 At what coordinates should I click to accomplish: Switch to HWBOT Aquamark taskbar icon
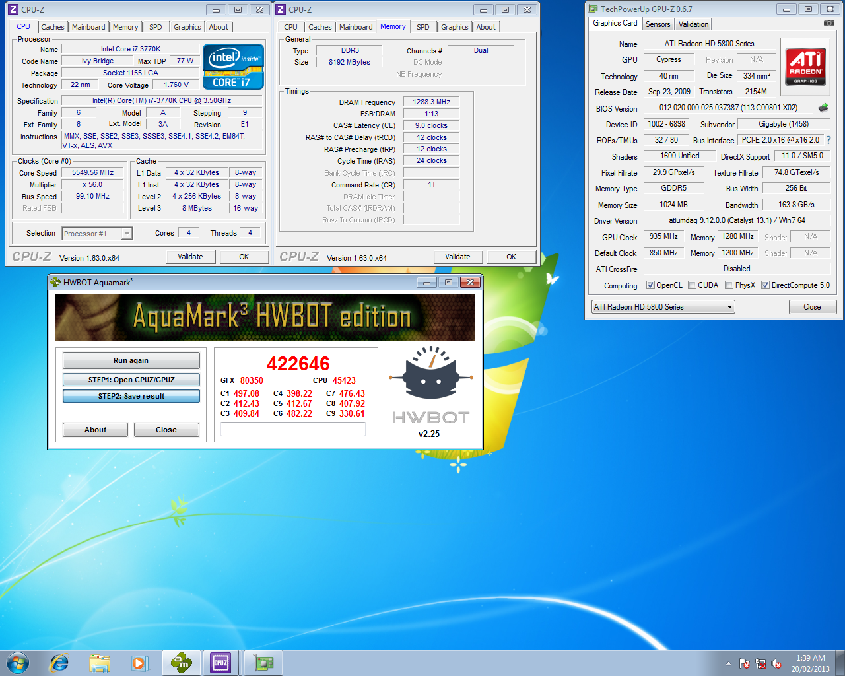pyautogui.click(x=182, y=663)
